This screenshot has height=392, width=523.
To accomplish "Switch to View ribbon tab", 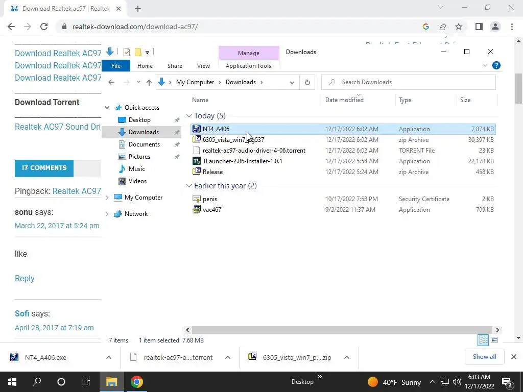I will pyautogui.click(x=203, y=66).
